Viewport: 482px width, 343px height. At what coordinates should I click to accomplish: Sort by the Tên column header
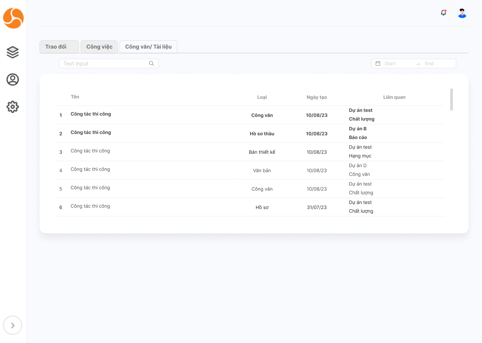click(x=75, y=97)
